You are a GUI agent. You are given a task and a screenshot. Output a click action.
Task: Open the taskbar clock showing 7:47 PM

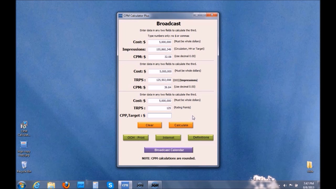pos(308,185)
